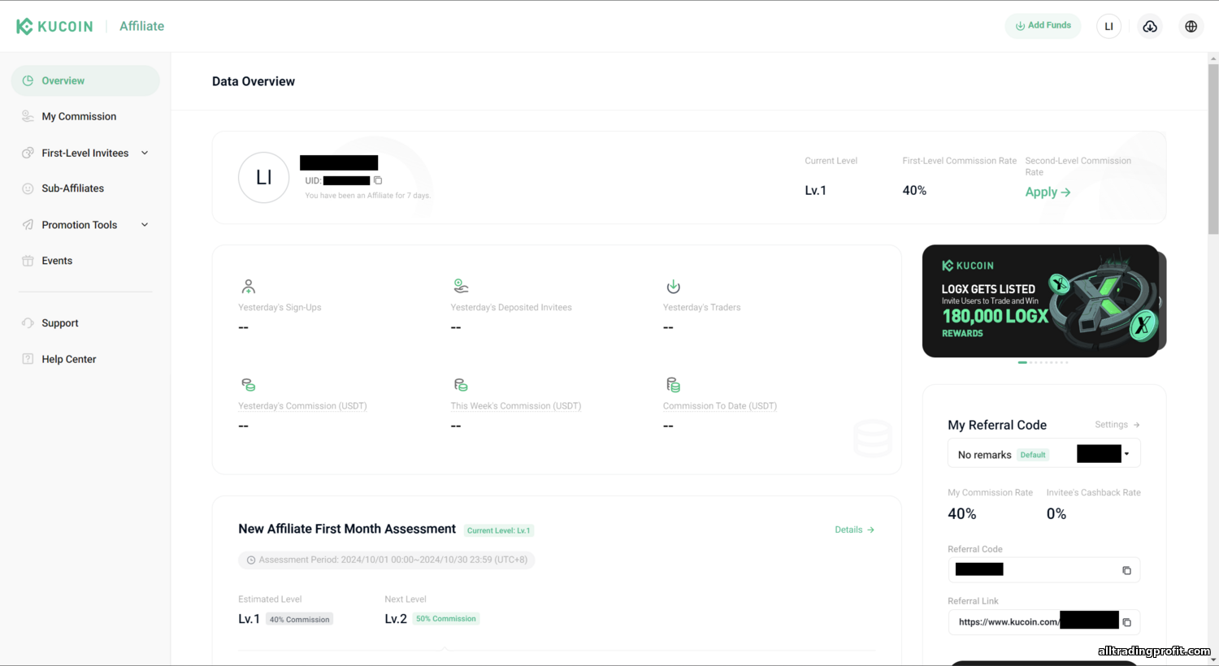Click the Default tag on referral code

[1033, 455]
